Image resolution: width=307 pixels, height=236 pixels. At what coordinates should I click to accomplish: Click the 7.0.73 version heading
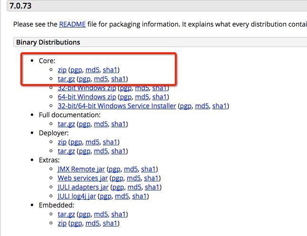pyautogui.click(x=20, y=6)
